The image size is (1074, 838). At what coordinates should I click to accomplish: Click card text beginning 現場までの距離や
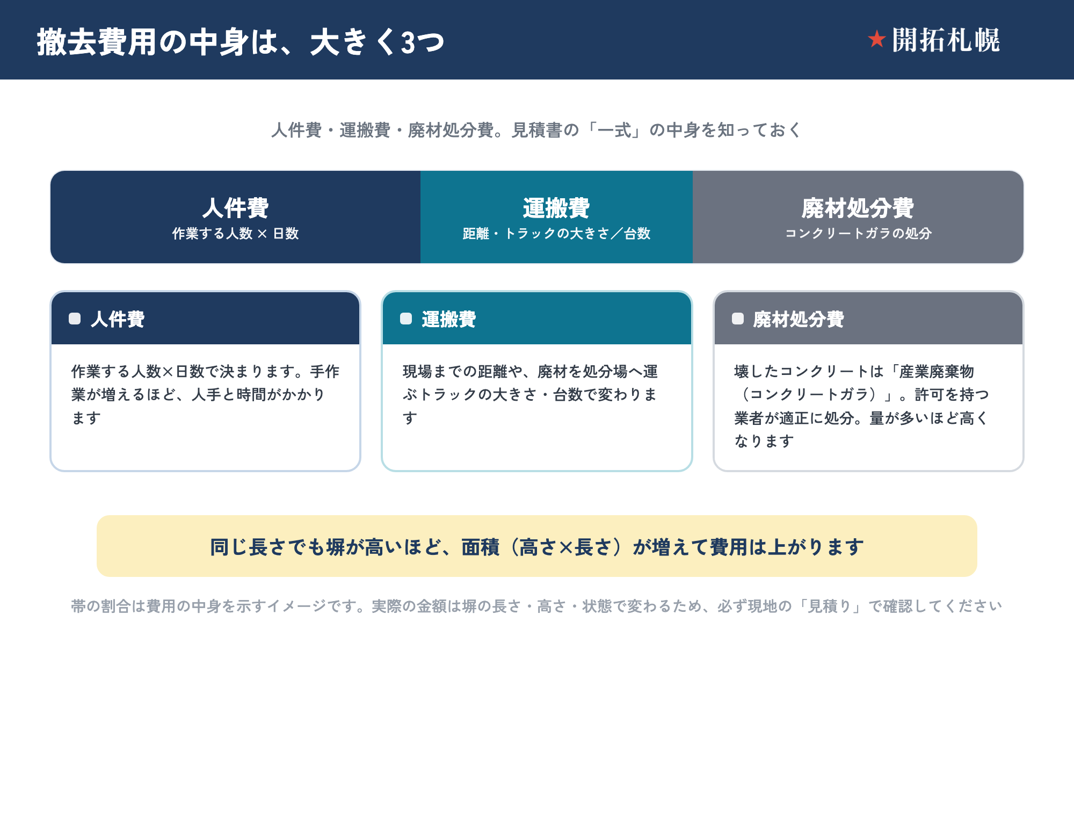coord(530,395)
